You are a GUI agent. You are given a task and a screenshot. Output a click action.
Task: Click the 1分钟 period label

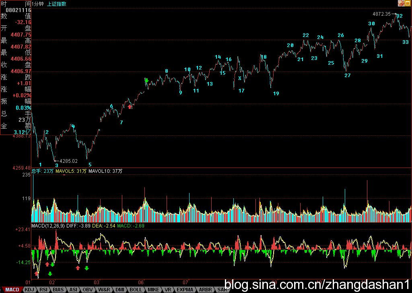[x=39, y=4]
